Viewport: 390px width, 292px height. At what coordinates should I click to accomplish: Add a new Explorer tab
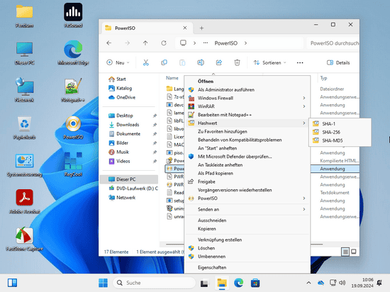(201, 28)
